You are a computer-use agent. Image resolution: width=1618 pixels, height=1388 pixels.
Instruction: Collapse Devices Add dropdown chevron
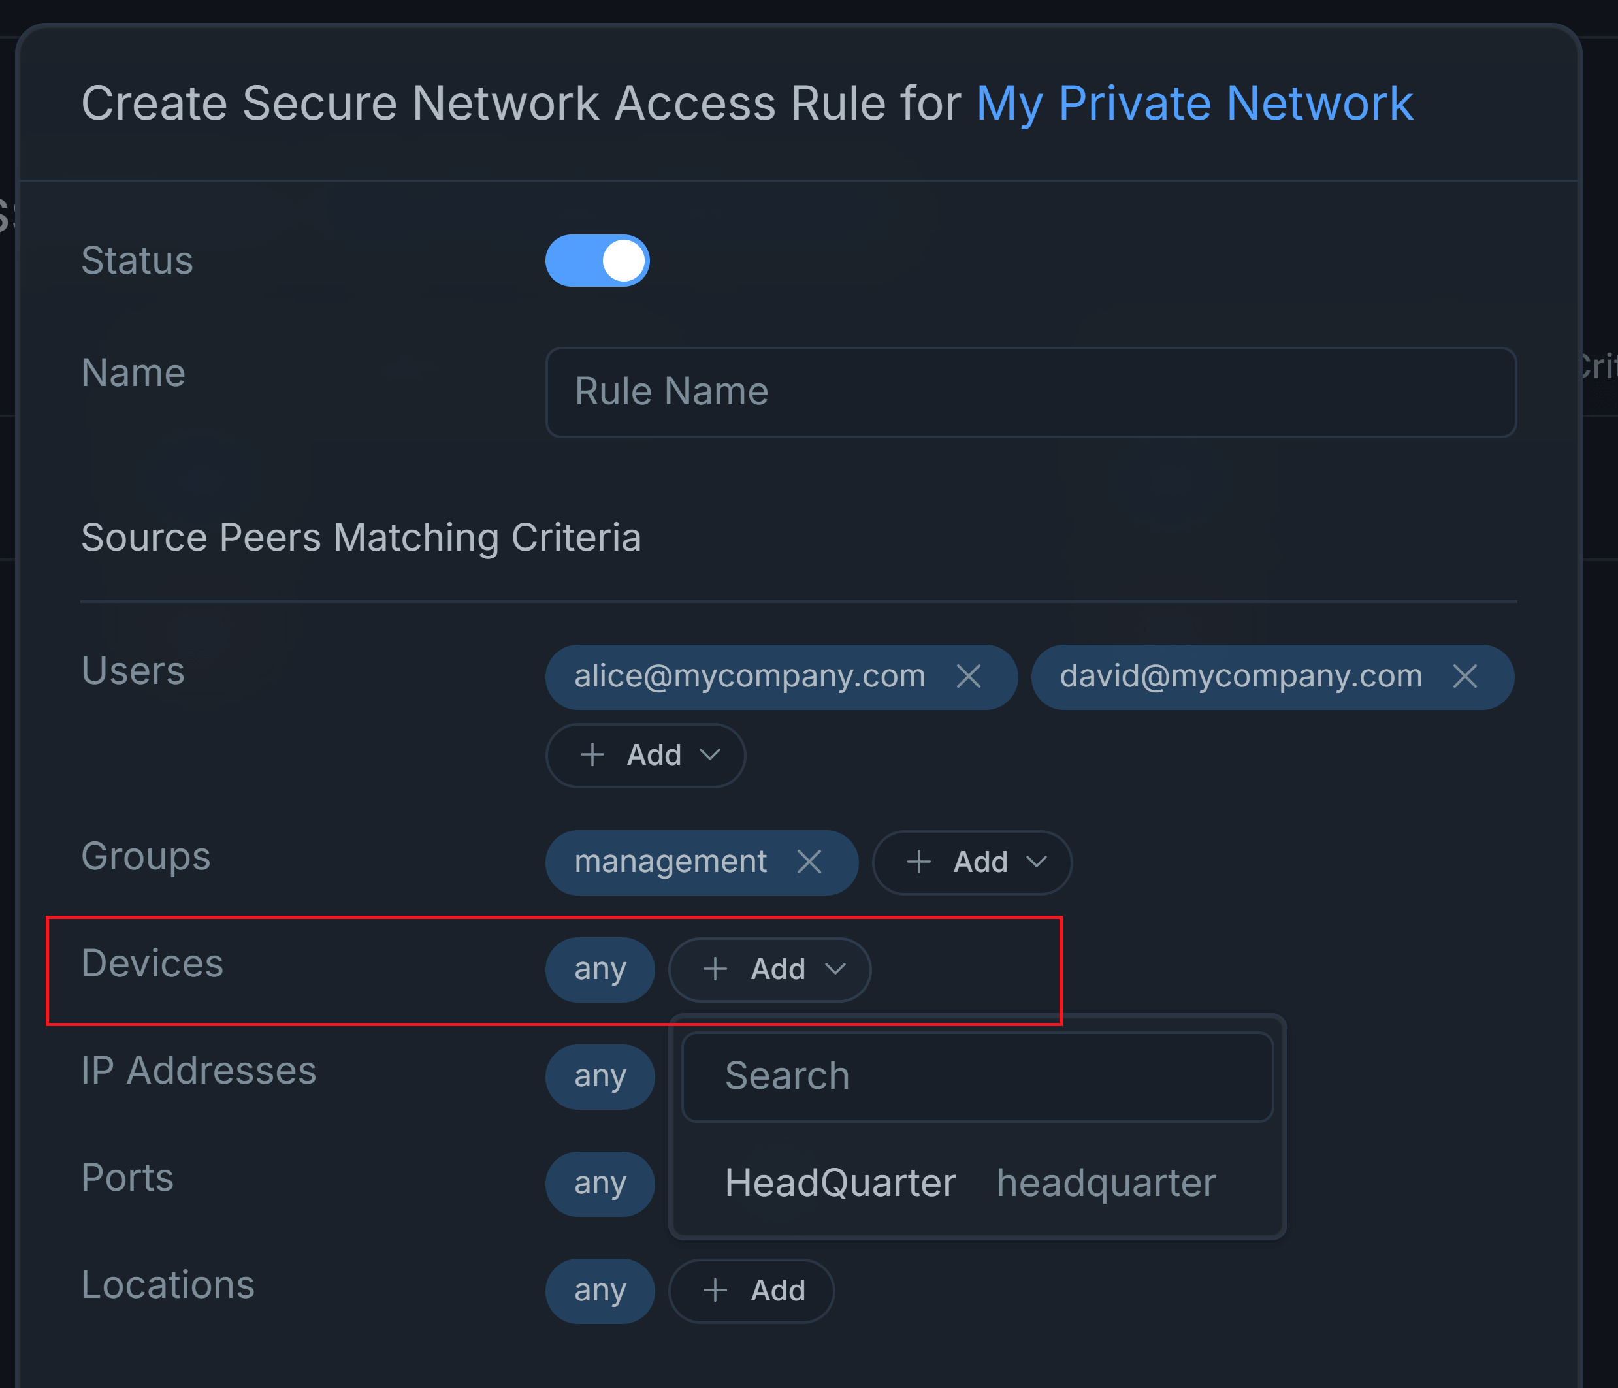pos(835,969)
